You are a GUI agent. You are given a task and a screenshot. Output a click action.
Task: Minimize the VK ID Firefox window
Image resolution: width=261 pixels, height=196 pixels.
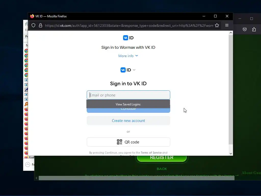204,16
